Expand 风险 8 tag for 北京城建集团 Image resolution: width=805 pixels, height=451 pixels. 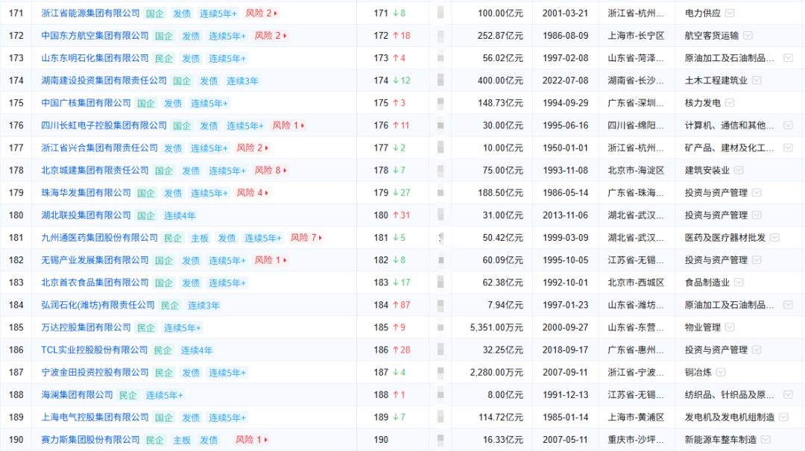[x=271, y=170]
